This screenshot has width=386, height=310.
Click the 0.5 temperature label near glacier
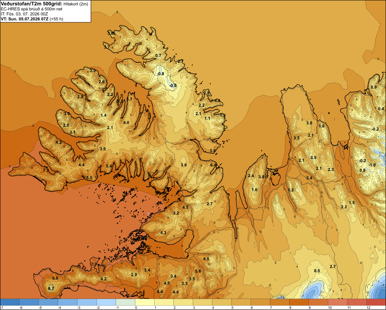pyautogui.click(x=317, y=271)
